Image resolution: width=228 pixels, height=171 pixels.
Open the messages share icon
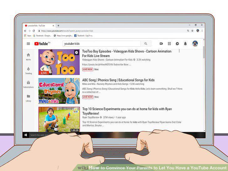177,44
